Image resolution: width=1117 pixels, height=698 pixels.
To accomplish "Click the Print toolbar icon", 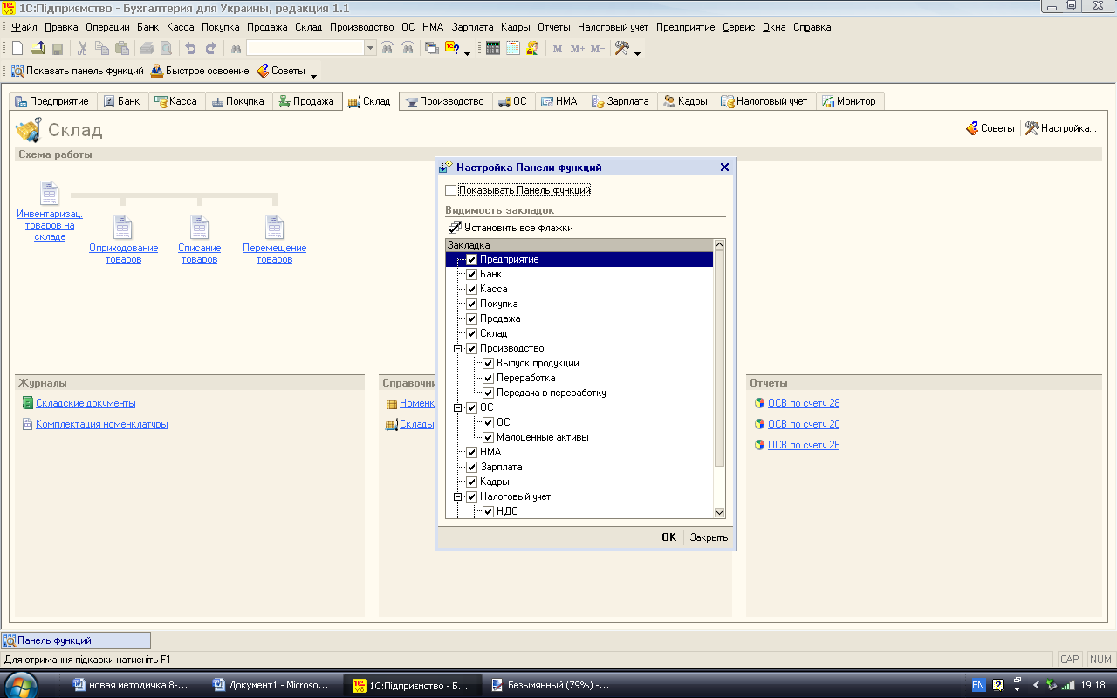I will [x=147, y=49].
